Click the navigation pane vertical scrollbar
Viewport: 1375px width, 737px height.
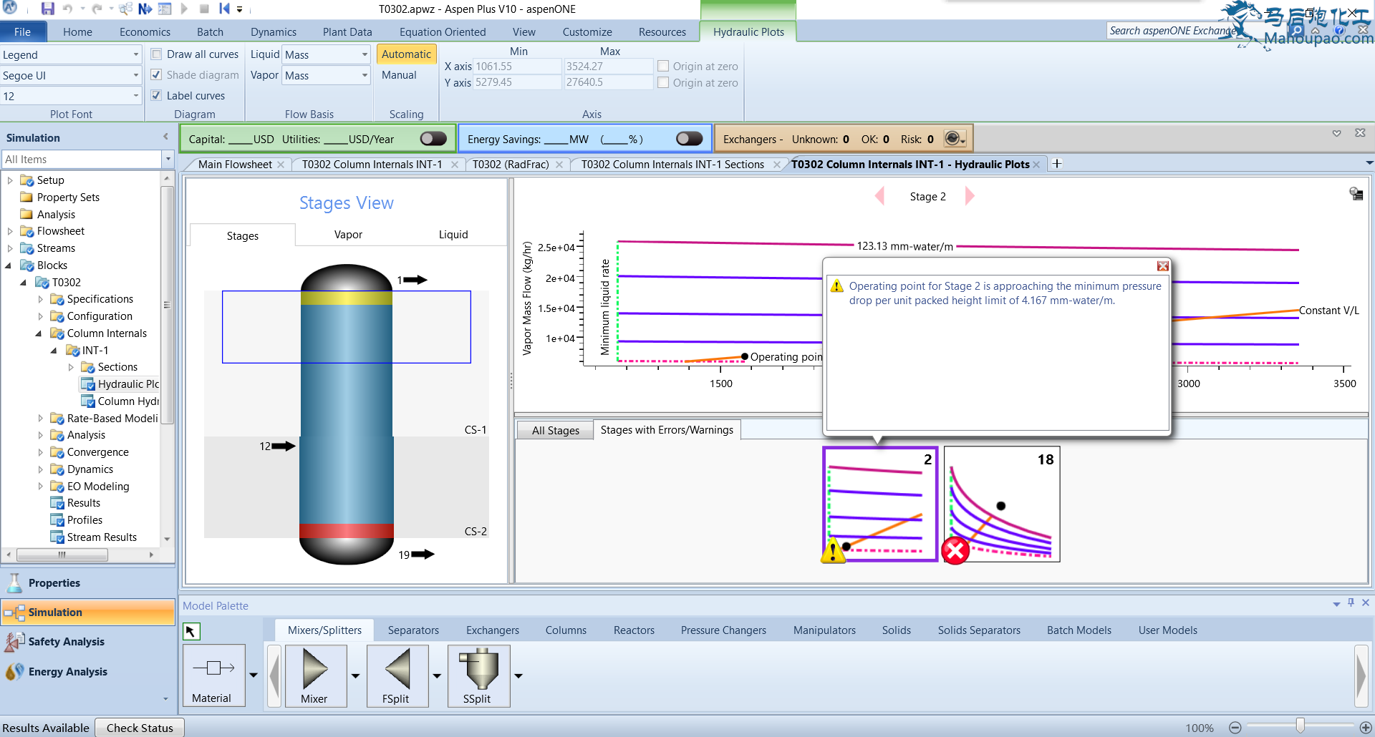coord(167,305)
